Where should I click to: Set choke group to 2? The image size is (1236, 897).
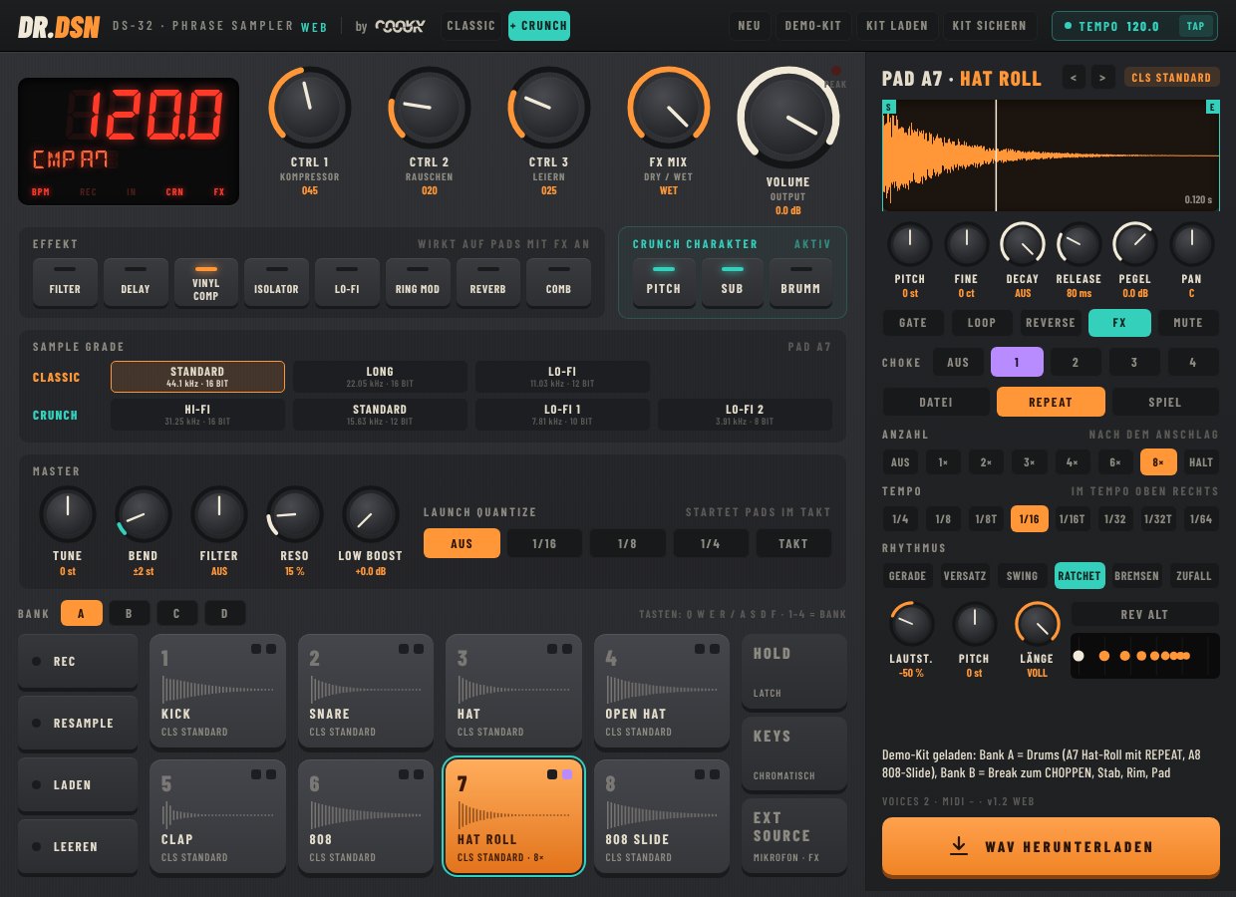point(1076,362)
